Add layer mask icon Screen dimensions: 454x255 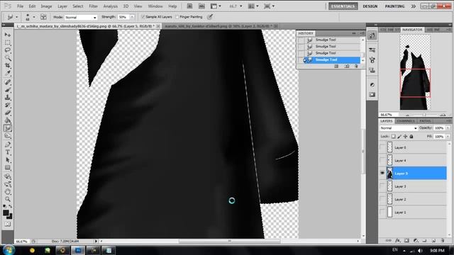[406, 240]
